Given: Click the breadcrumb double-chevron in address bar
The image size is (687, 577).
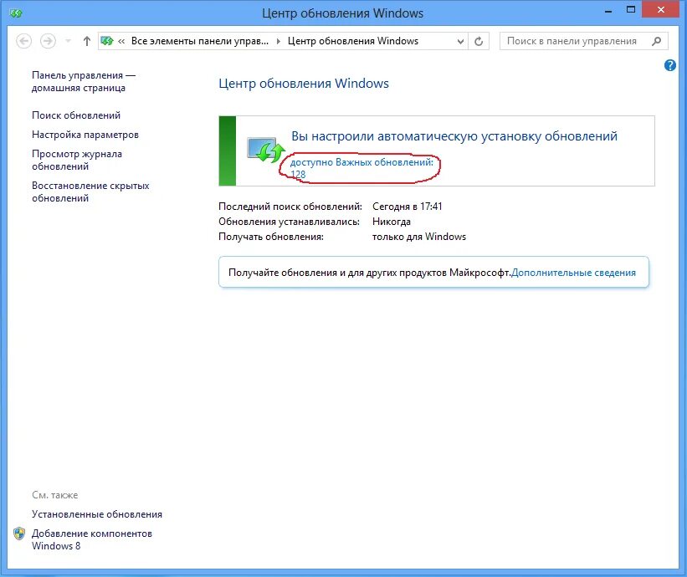Looking at the screenshot, I should pyautogui.click(x=122, y=41).
